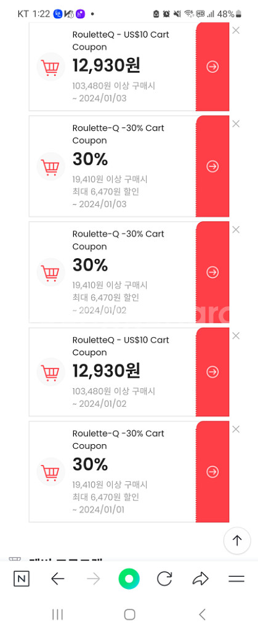Tap the scroll-to-top arrow button
Viewport: 258px width, 631px height.
(x=237, y=540)
